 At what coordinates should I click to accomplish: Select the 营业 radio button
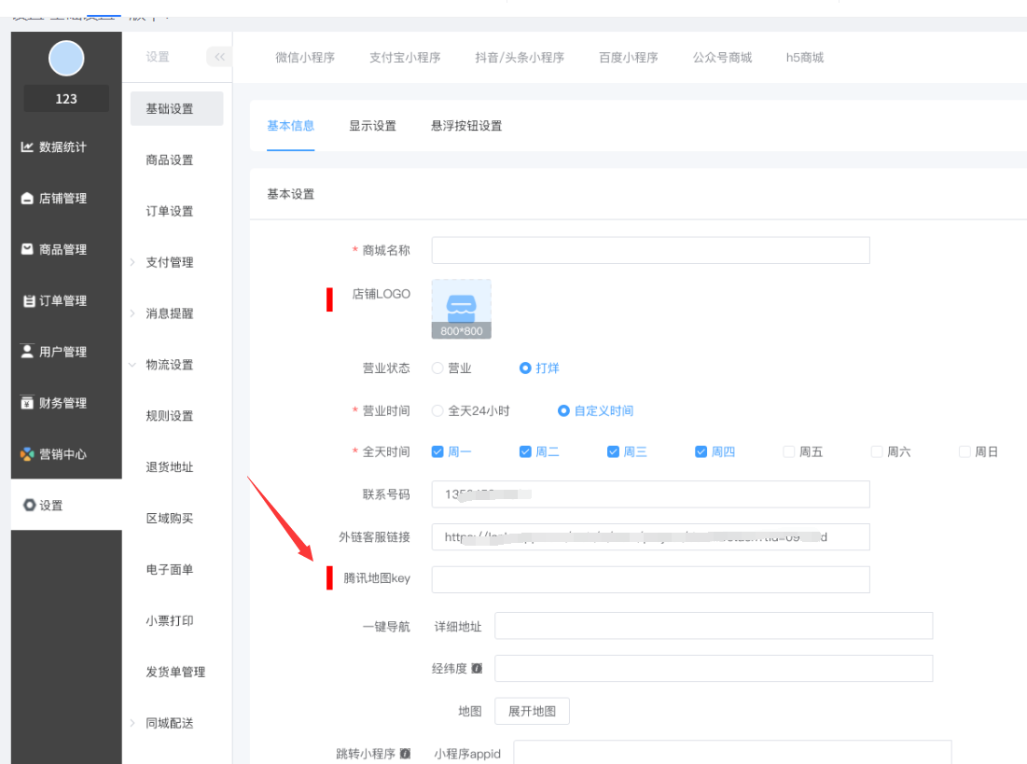pos(437,368)
